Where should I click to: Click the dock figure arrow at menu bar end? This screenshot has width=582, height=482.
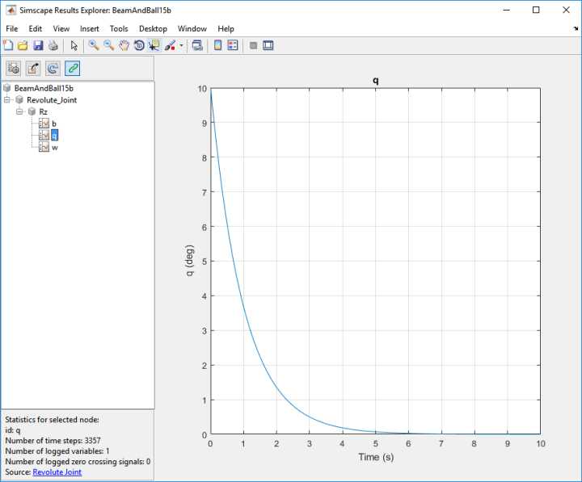576,28
